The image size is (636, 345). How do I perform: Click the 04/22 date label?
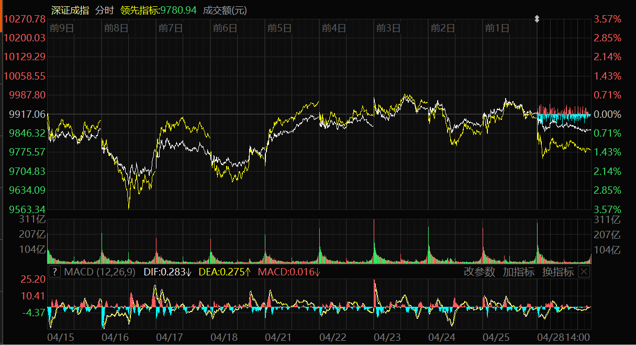point(332,337)
